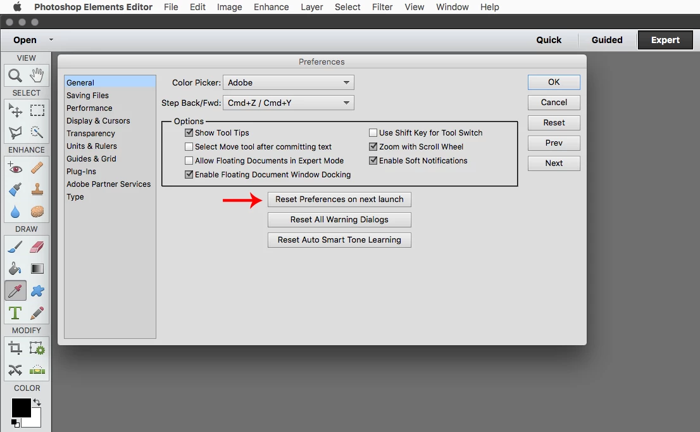Select the Move tool
The width and height of the screenshot is (700, 432).
15,110
